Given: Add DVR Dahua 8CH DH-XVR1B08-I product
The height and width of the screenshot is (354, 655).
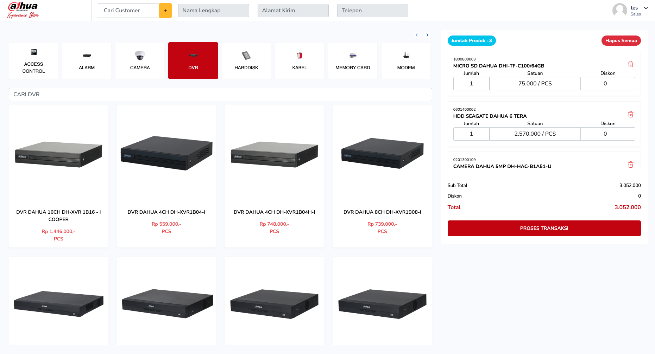Looking at the screenshot, I should 382,176.
